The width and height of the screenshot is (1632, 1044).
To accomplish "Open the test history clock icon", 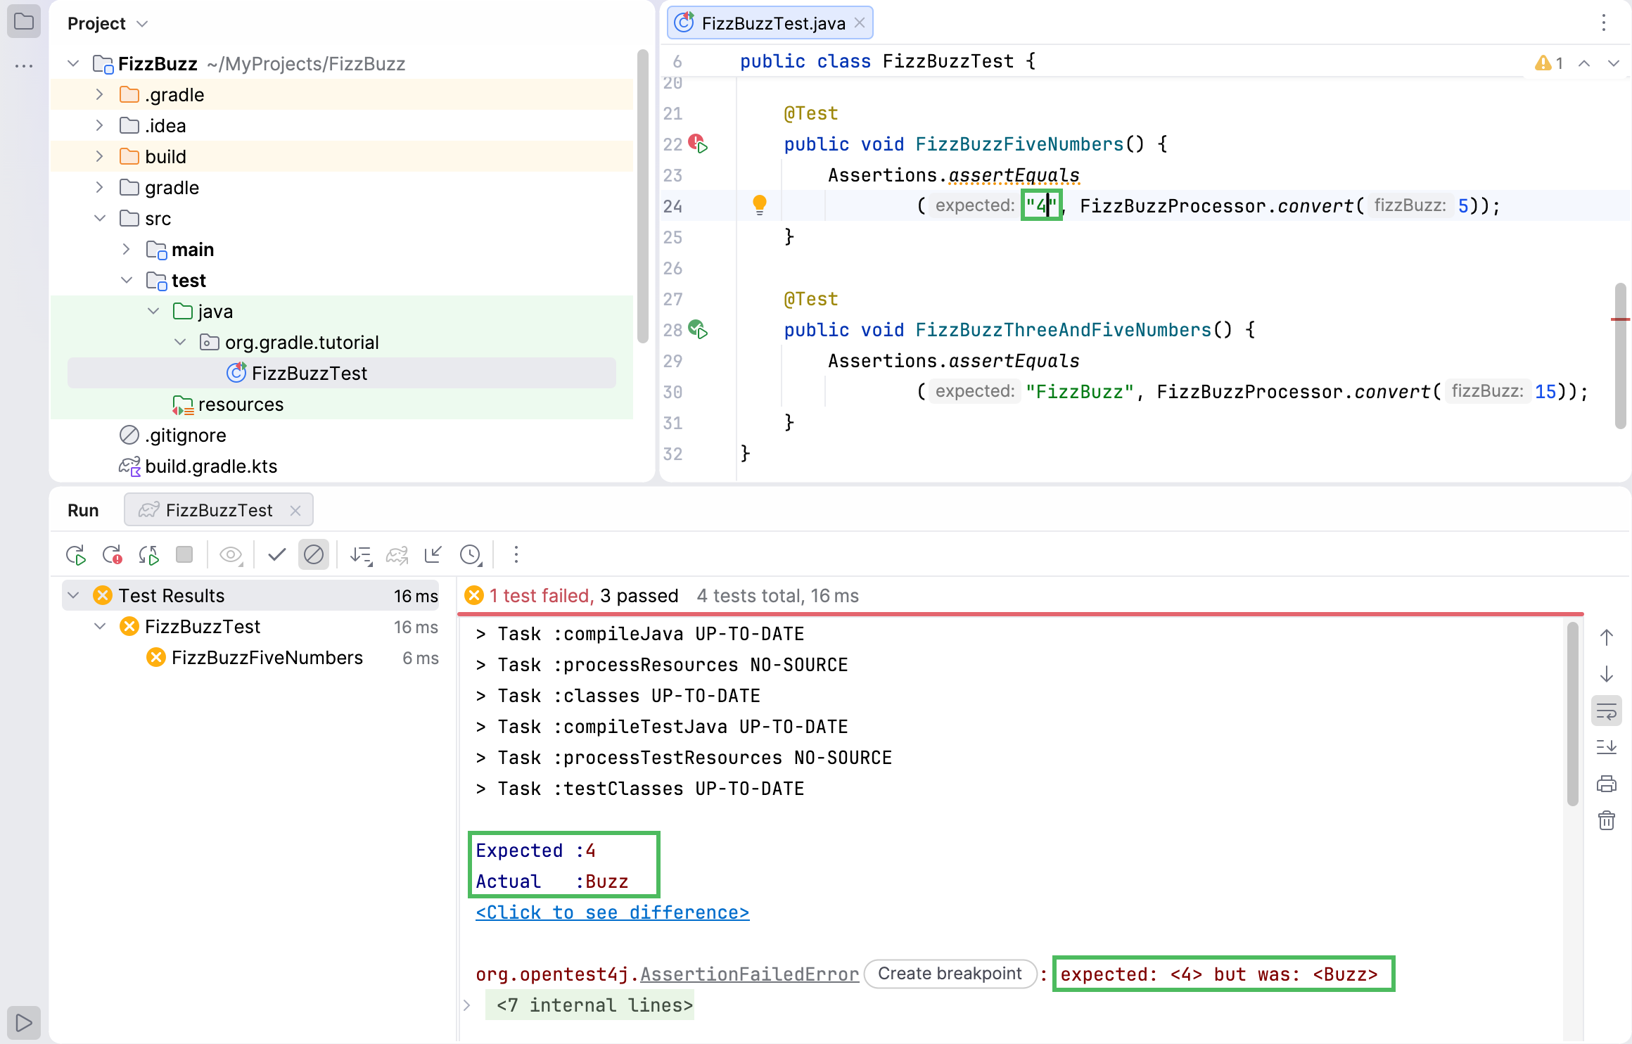I will pos(470,555).
